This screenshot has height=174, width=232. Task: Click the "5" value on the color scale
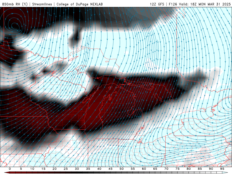click(21, 169)
